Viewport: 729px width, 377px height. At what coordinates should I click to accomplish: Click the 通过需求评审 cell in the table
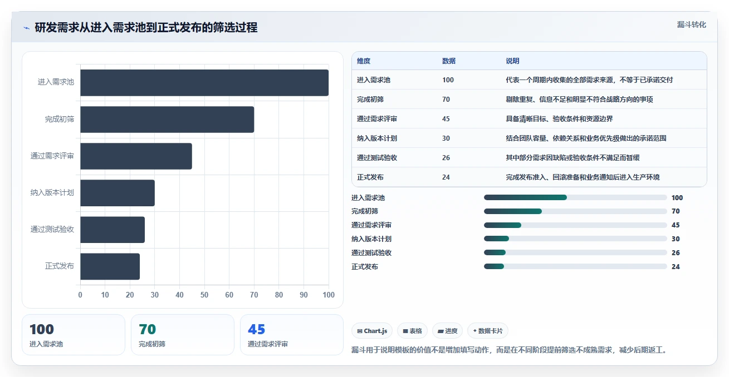377,119
